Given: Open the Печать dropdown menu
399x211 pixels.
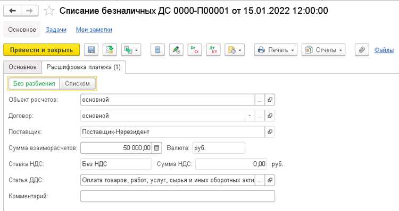Looking at the screenshot, I should click(276, 50).
